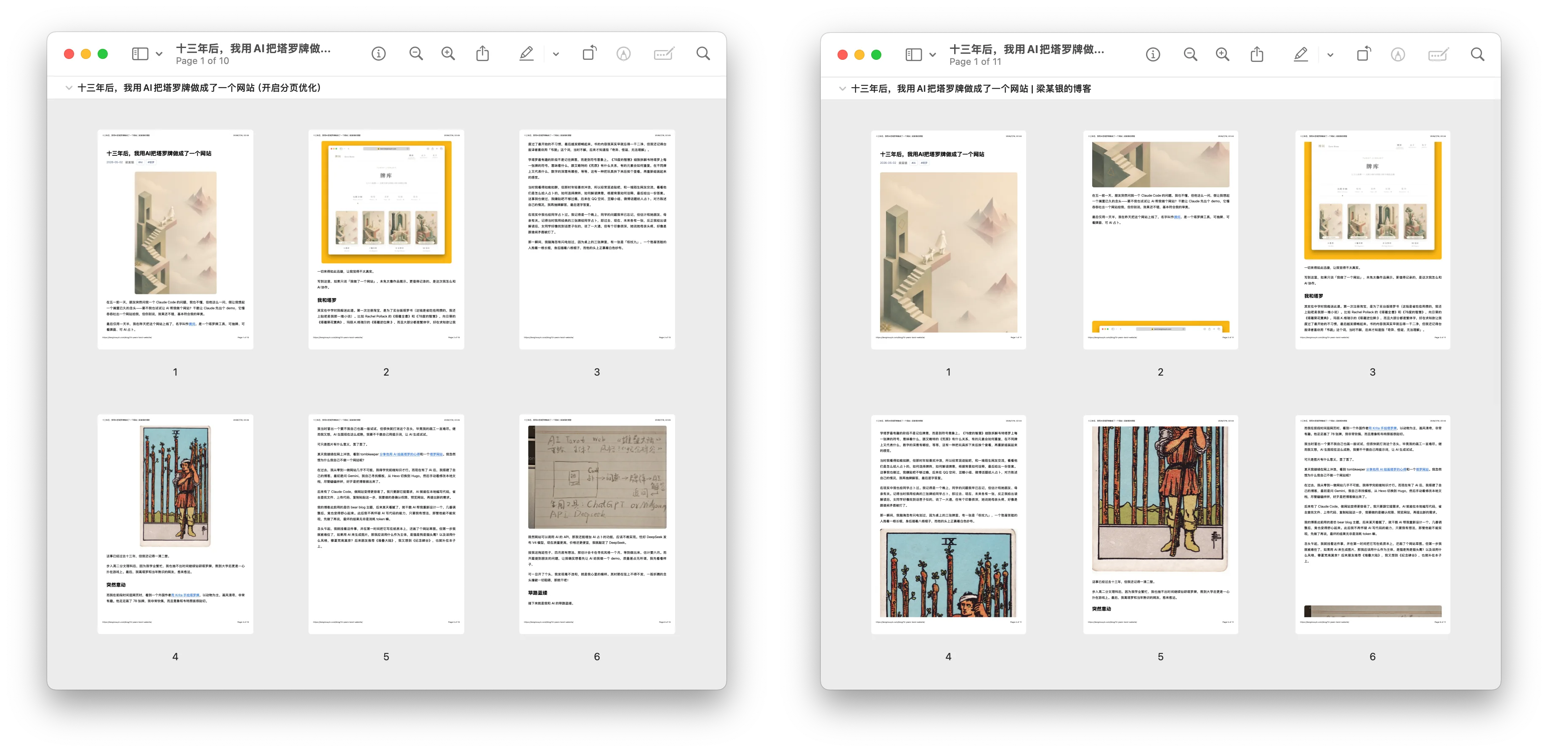Open the Share menu in the left window
Viewport: 1548px width, 752px height.
point(483,53)
